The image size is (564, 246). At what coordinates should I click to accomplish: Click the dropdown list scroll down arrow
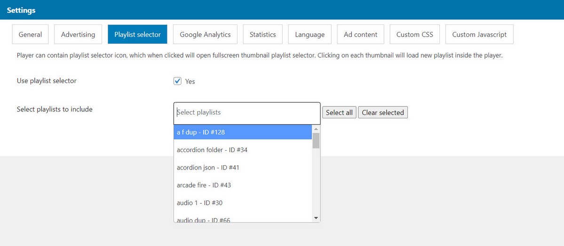(x=316, y=218)
